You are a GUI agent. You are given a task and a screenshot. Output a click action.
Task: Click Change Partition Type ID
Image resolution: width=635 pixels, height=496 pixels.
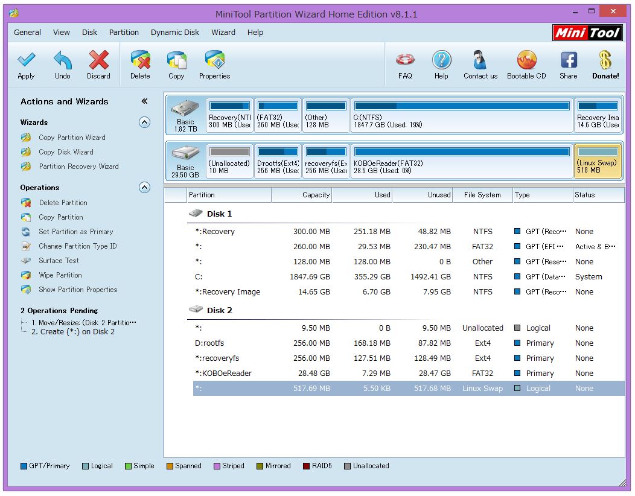tap(77, 246)
